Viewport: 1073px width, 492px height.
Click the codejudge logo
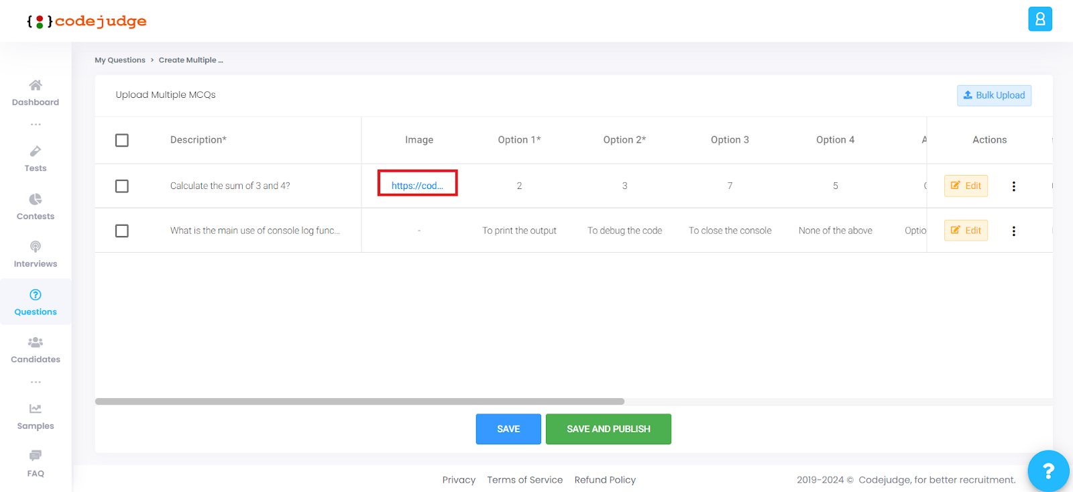[x=87, y=21]
